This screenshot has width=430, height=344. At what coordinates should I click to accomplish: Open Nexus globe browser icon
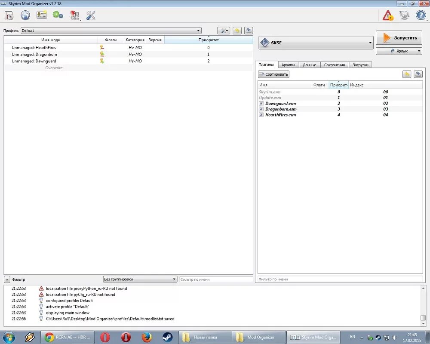pyautogui.click(x=25, y=15)
